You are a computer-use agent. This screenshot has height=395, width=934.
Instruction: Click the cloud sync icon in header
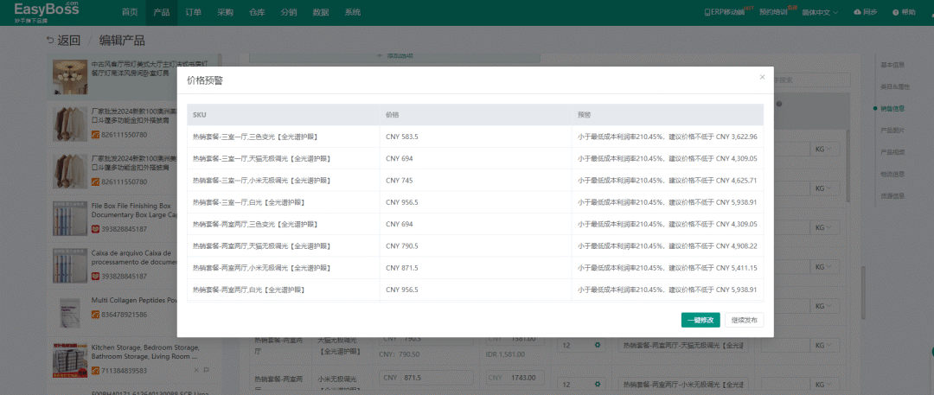coord(857,12)
